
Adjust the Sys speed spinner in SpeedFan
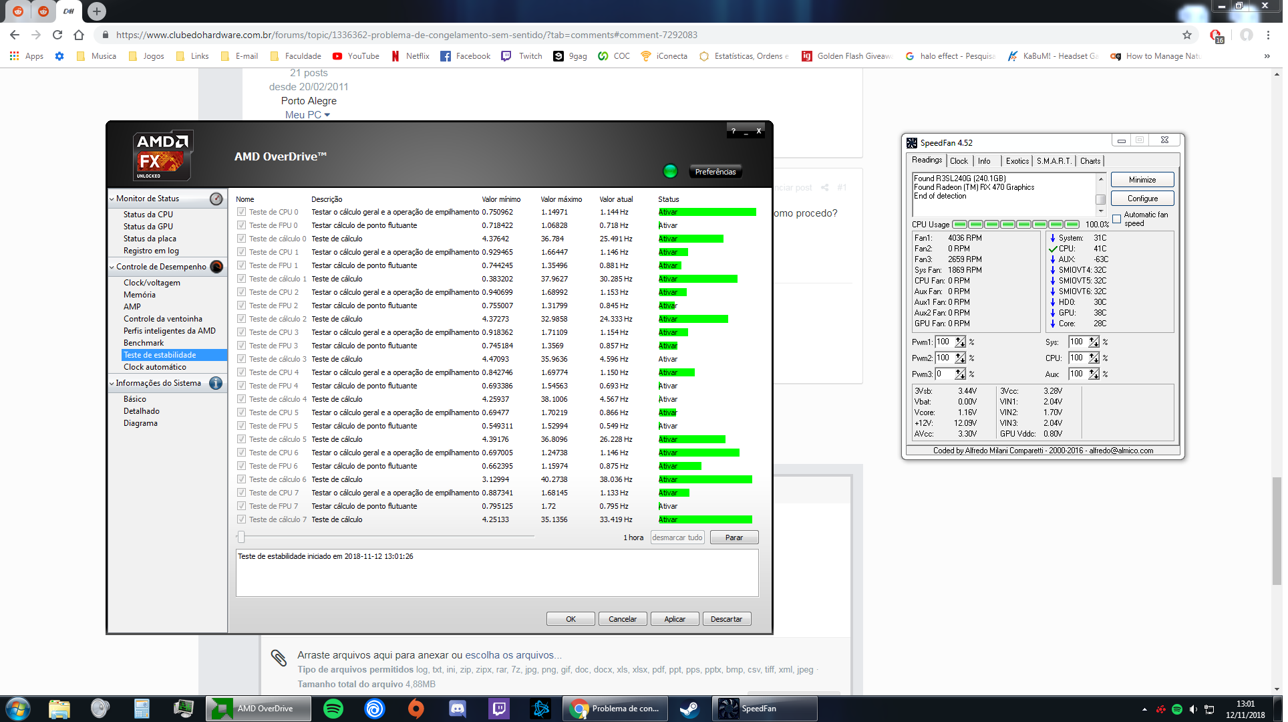[1094, 342]
